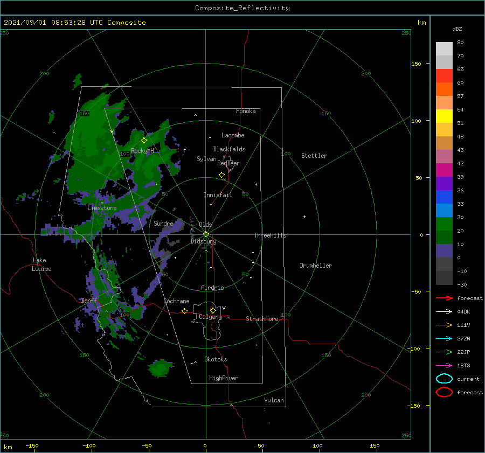485x453 pixels.
Task: Click the HighRiver label
Action: (224, 378)
